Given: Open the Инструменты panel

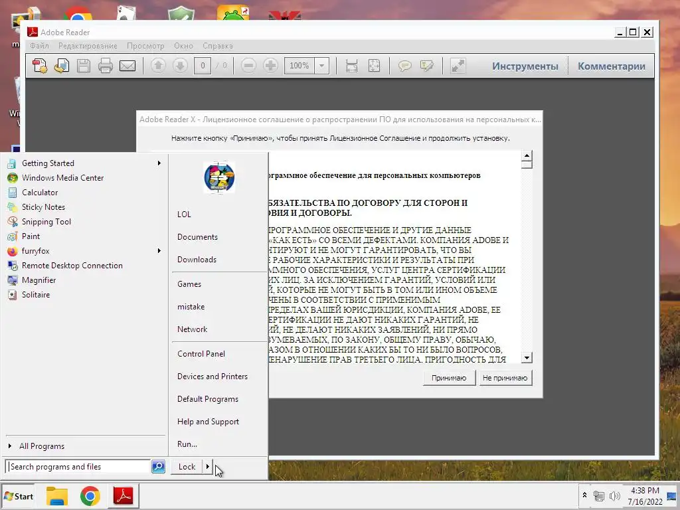Looking at the screenshot, I should [525, 66].
